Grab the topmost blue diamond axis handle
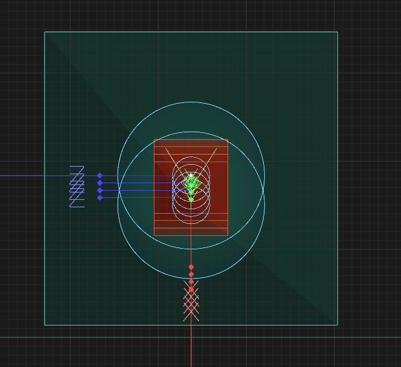The width and height of the screenshot is (401, 367). click(100, 176)
